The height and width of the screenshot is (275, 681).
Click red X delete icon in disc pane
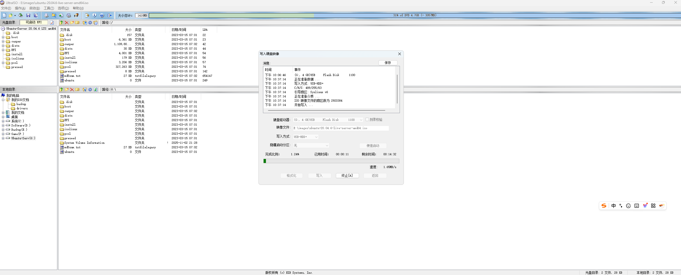click(67, 23)
